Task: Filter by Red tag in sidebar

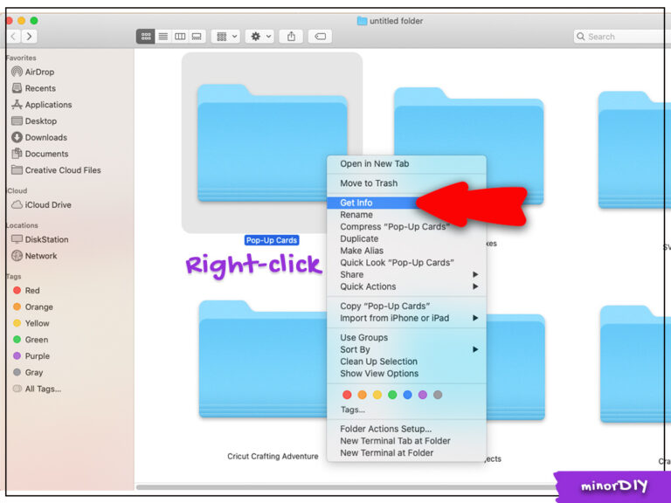Action: pyautogui.click(x=26, y=291)
